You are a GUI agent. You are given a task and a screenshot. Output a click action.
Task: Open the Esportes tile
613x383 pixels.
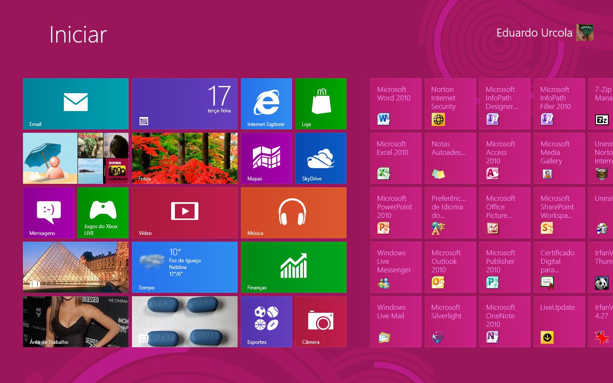(x=266, y=321)
